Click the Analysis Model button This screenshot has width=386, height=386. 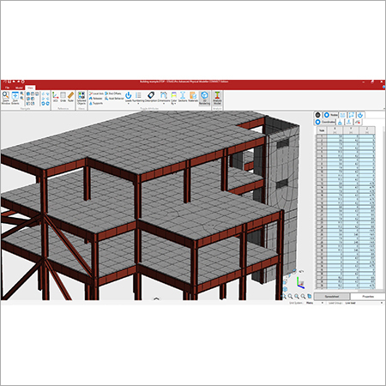coord(217,98)
